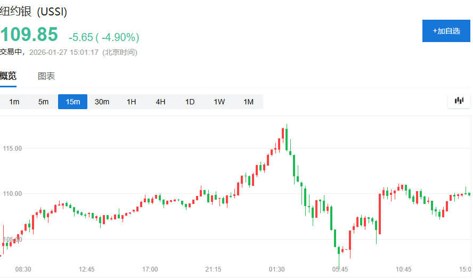473x279 pixels.
Task: Show the 1D daily chart
Action: 190,102
